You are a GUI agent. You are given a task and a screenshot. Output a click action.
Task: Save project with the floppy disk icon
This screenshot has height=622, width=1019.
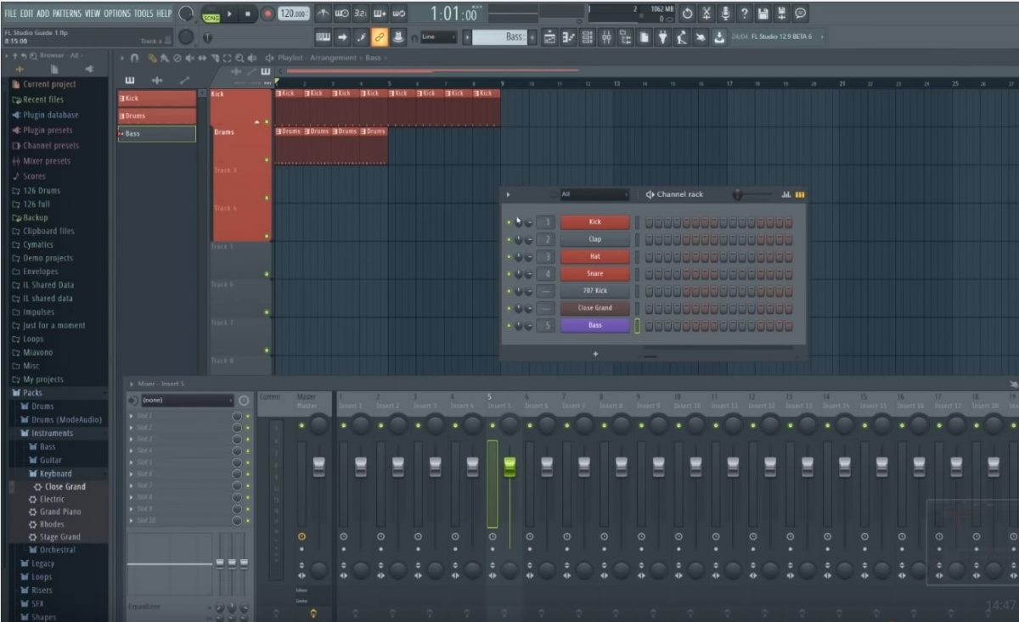763,14
